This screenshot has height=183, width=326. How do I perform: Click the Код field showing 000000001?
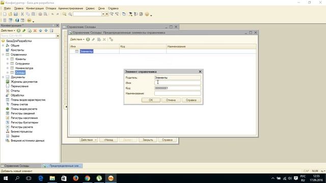click(x=178, y=88)
